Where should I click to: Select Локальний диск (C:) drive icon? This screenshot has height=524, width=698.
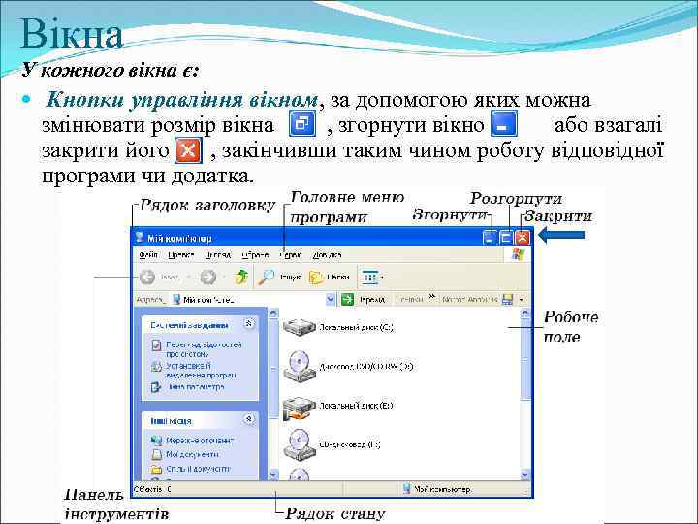click(300, 327)
